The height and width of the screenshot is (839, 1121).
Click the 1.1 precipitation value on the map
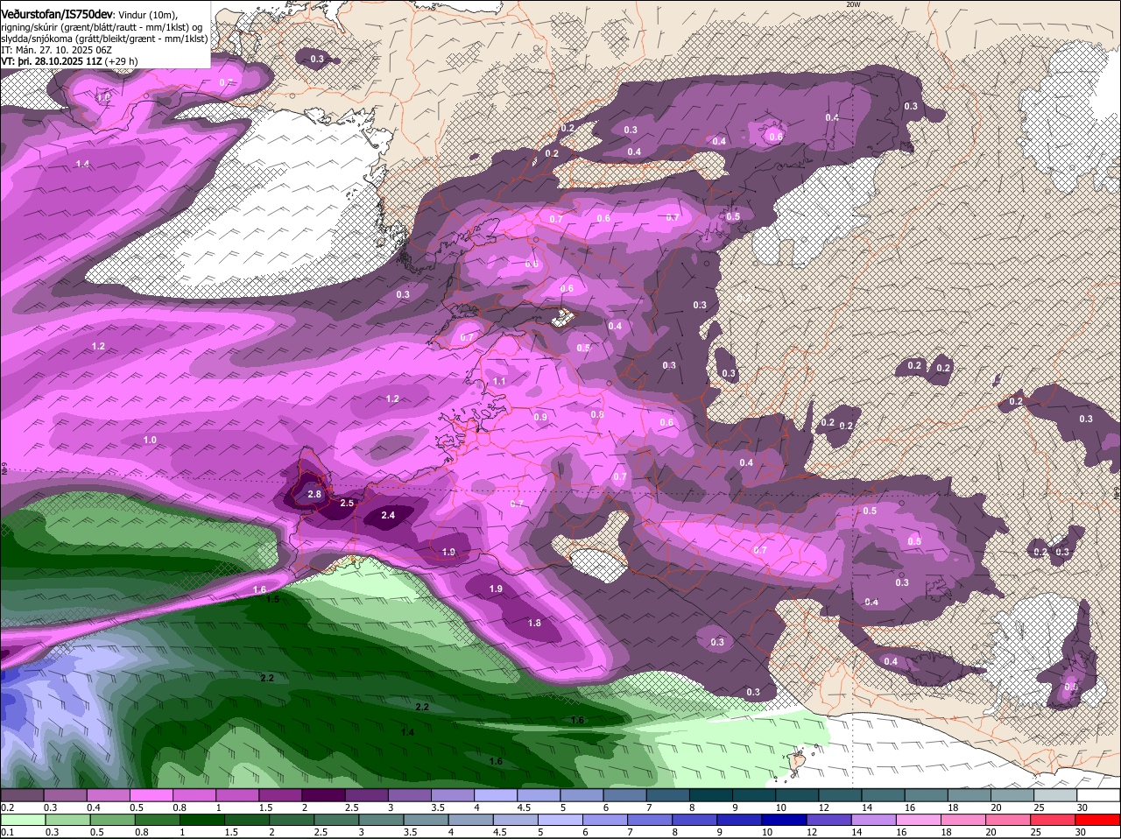[x=499, y=381]
